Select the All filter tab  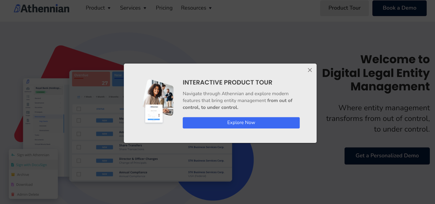click(78, 97)
